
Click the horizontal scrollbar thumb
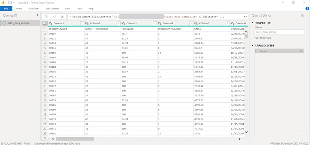point(75,139)
